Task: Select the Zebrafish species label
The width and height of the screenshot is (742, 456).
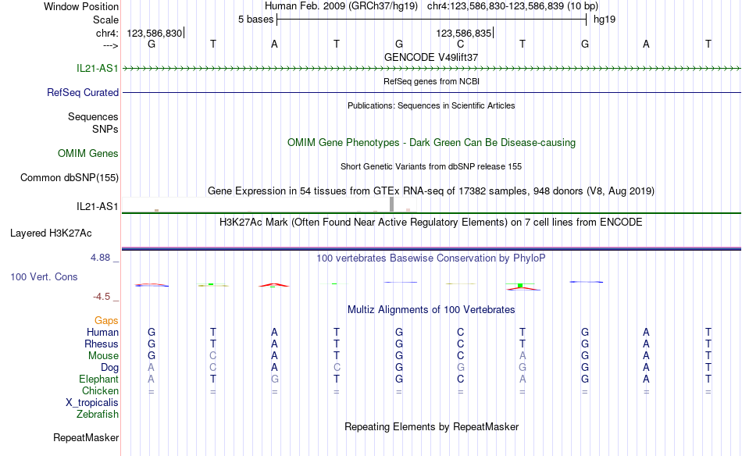Action: (98, 415)
